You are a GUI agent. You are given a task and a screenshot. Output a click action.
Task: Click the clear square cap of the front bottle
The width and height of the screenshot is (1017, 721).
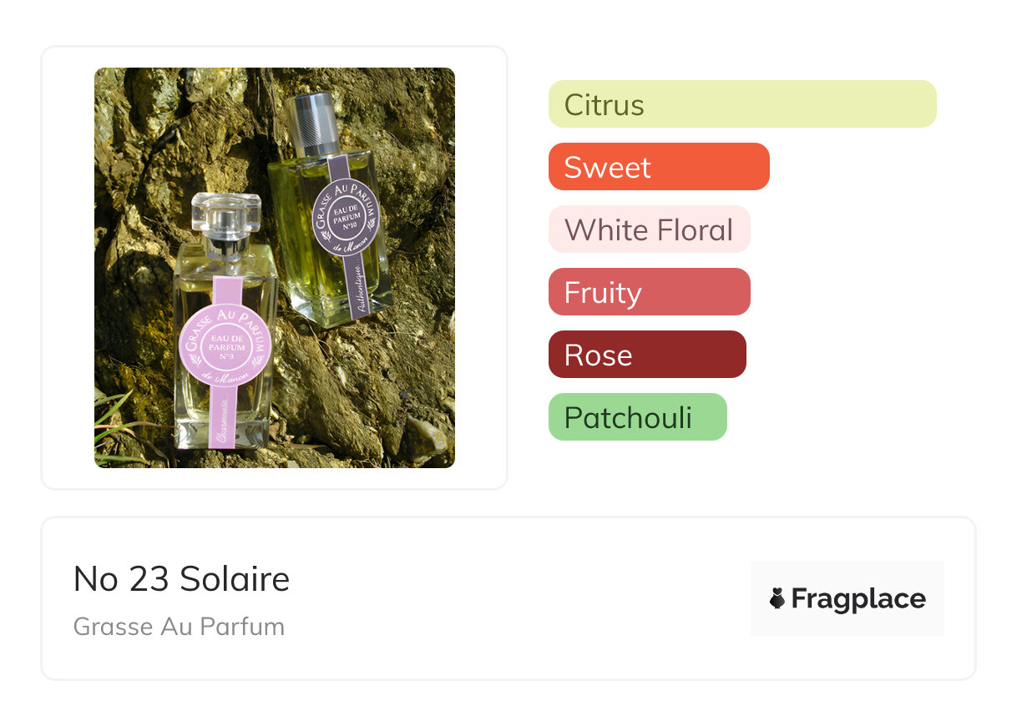[222, 215]
